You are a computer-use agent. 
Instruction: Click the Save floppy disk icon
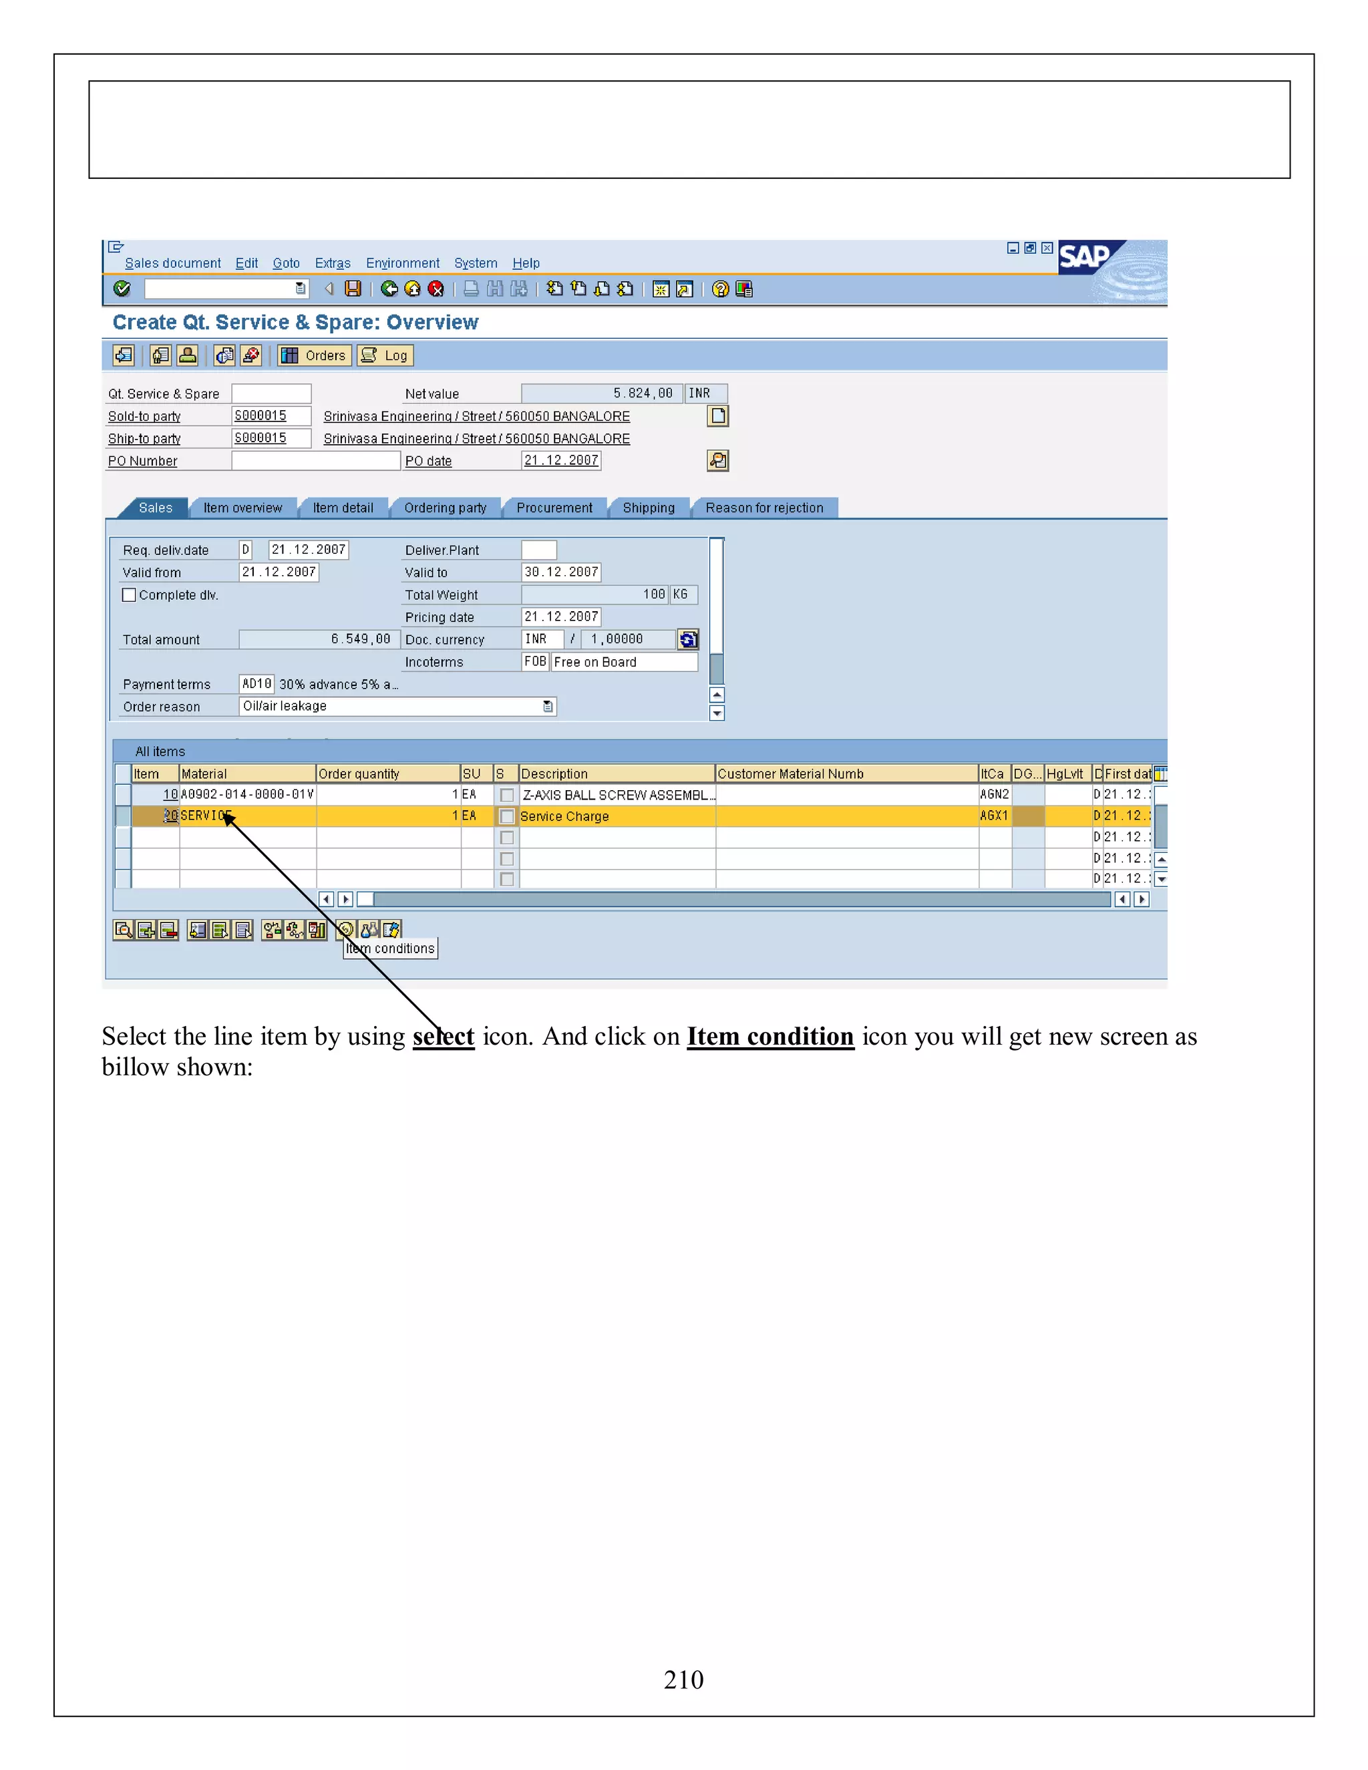pos(353,289)
